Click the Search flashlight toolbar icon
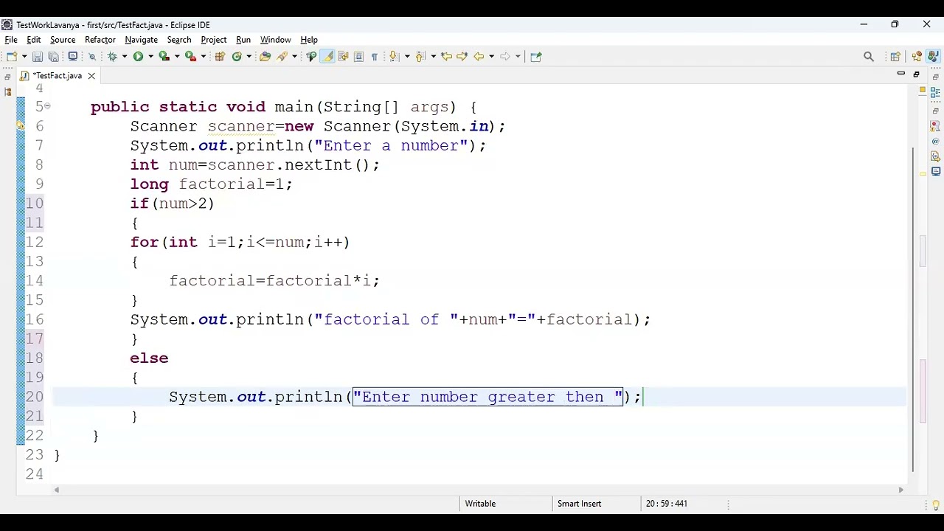 pos(282,56)
